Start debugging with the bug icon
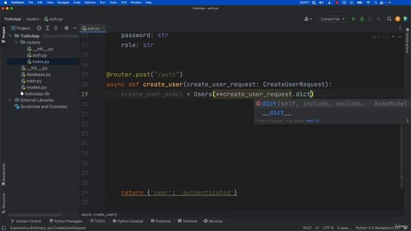Image resolution: width=411 pixels, height=231 pixels. point(362,19)
